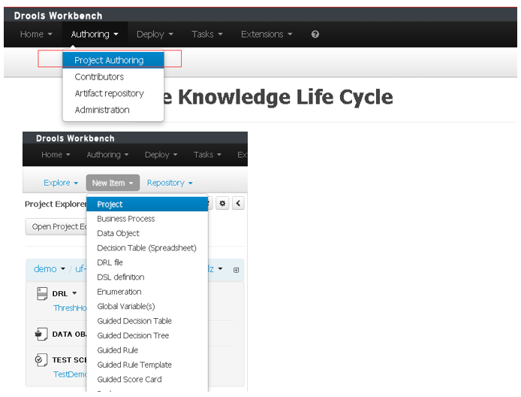Open the Home menu in top navbar
The image size is (521, 397).
point(36,35)
